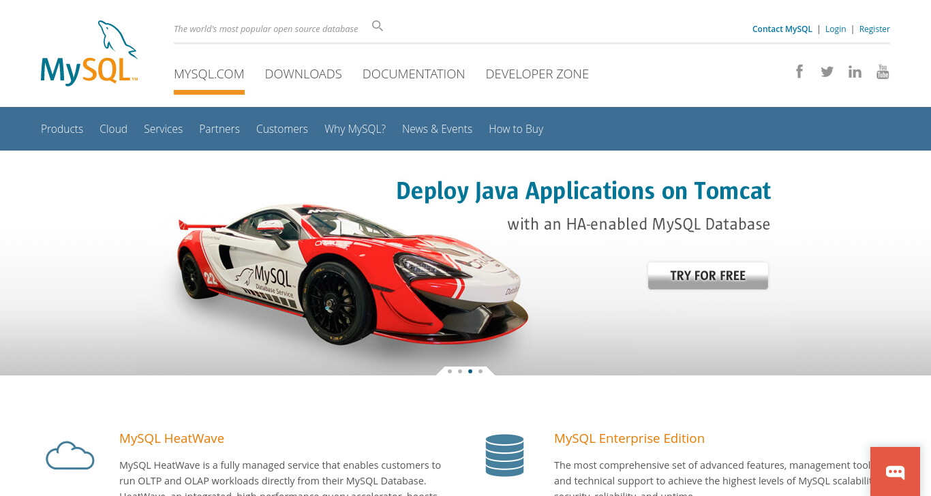Click the search magnifier icon

pyautogui.click(x=378, y=26)
